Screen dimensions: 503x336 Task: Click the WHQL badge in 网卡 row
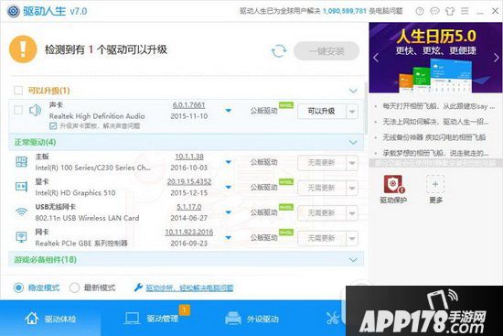(286, 233)
